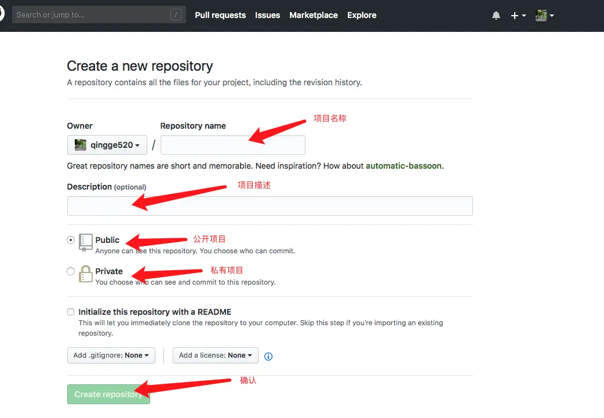This screenshot has width=604, height=418.
Task: Expand the Add a license dropdown
Action: coord(216,355)
